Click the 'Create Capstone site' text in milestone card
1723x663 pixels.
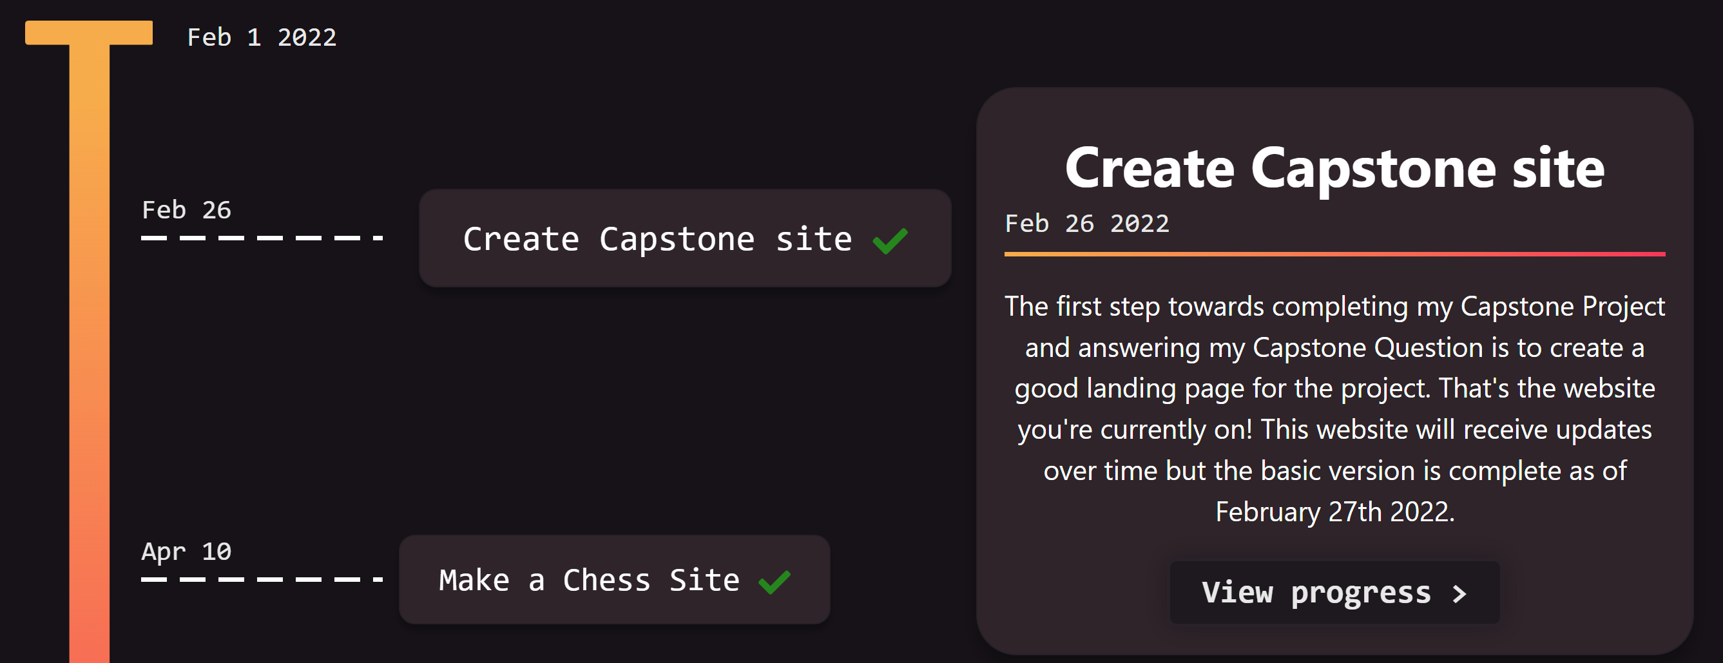pos(657,240)
